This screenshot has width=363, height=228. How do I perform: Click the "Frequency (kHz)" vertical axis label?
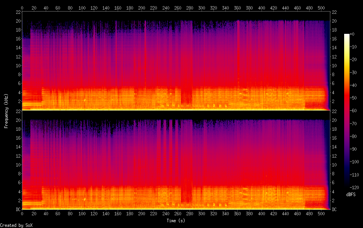[6, 111]
